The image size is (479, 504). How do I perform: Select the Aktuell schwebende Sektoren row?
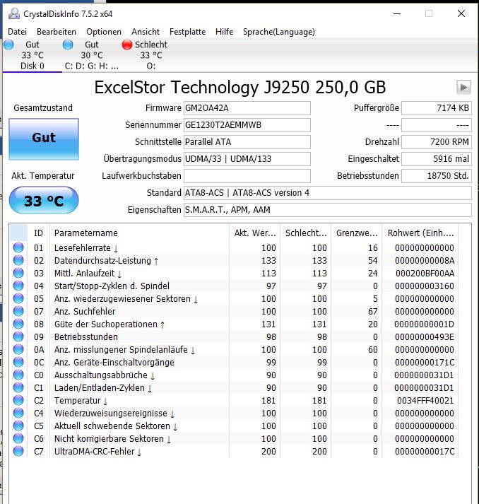click(235, 426)
